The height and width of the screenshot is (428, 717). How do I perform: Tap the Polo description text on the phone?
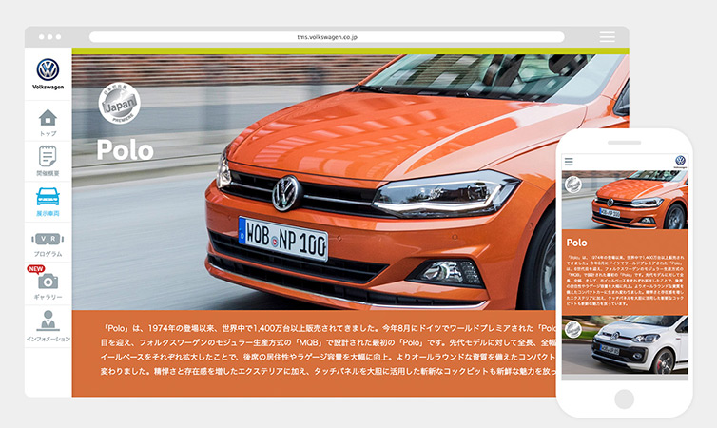coord(625,280)
